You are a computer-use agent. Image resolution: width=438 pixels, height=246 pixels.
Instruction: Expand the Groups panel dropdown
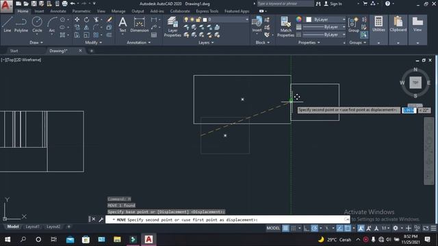[357, 42]
